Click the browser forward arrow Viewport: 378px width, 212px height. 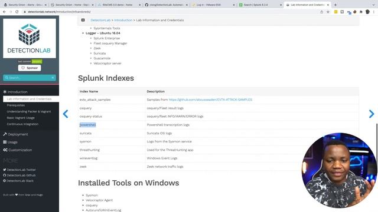click(11, 12)
